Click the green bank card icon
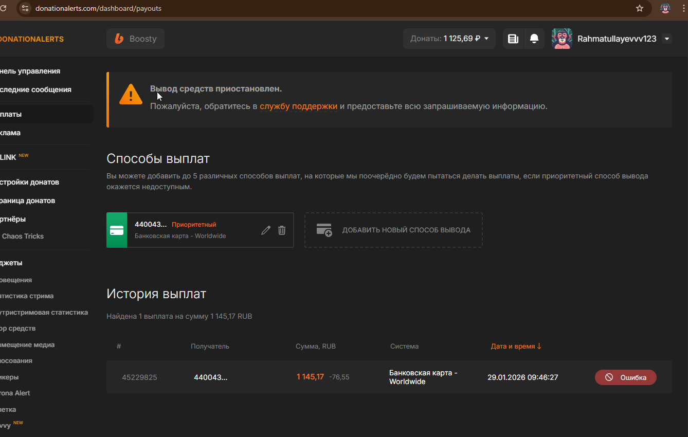This screenshot has width=688, height=437. (x=117, y=230)
